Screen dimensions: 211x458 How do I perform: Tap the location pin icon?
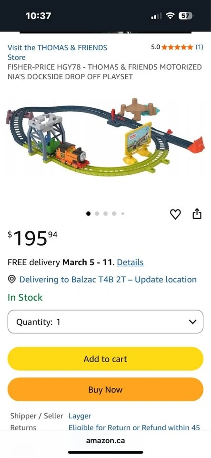11,280
